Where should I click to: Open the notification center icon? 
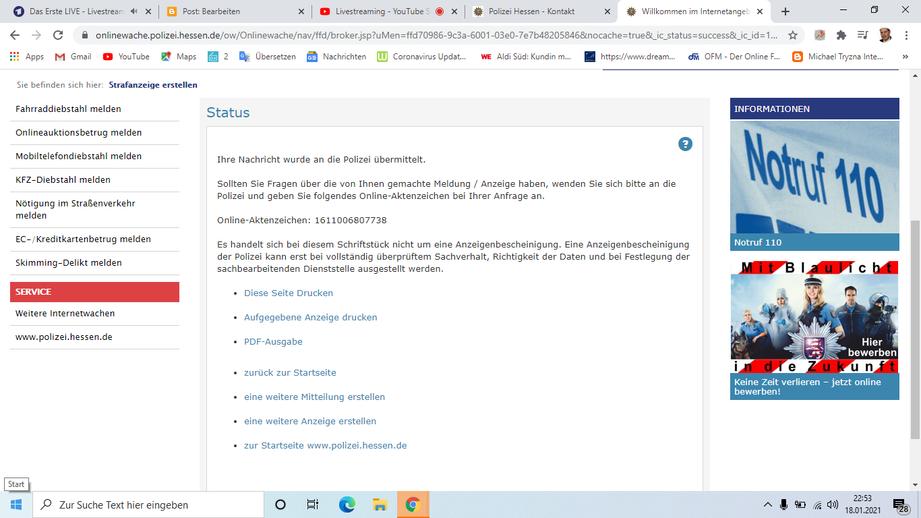[x=900, y=505]
